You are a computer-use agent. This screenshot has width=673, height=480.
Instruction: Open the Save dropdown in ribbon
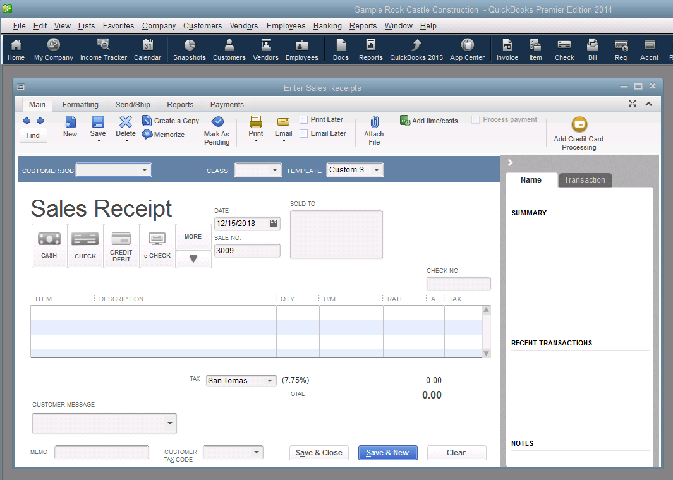tap(99, 140)
